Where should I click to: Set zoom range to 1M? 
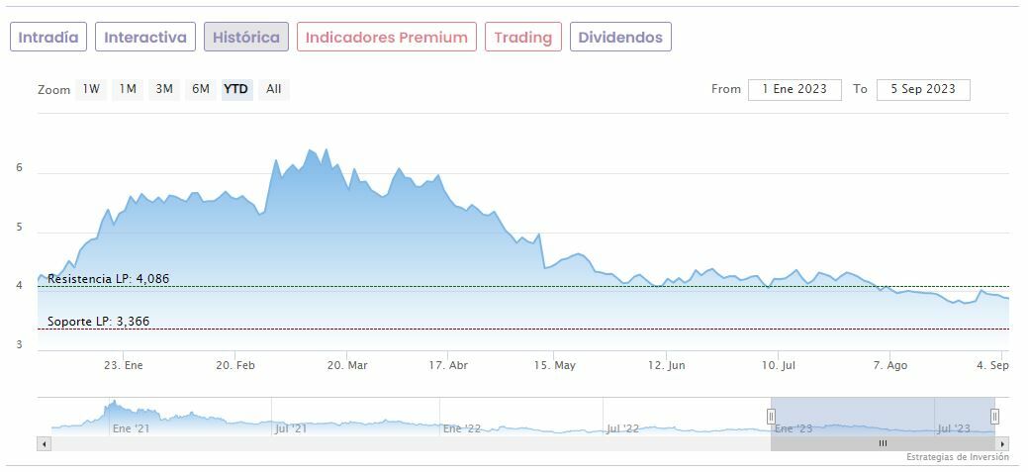[x=128, y=89]
